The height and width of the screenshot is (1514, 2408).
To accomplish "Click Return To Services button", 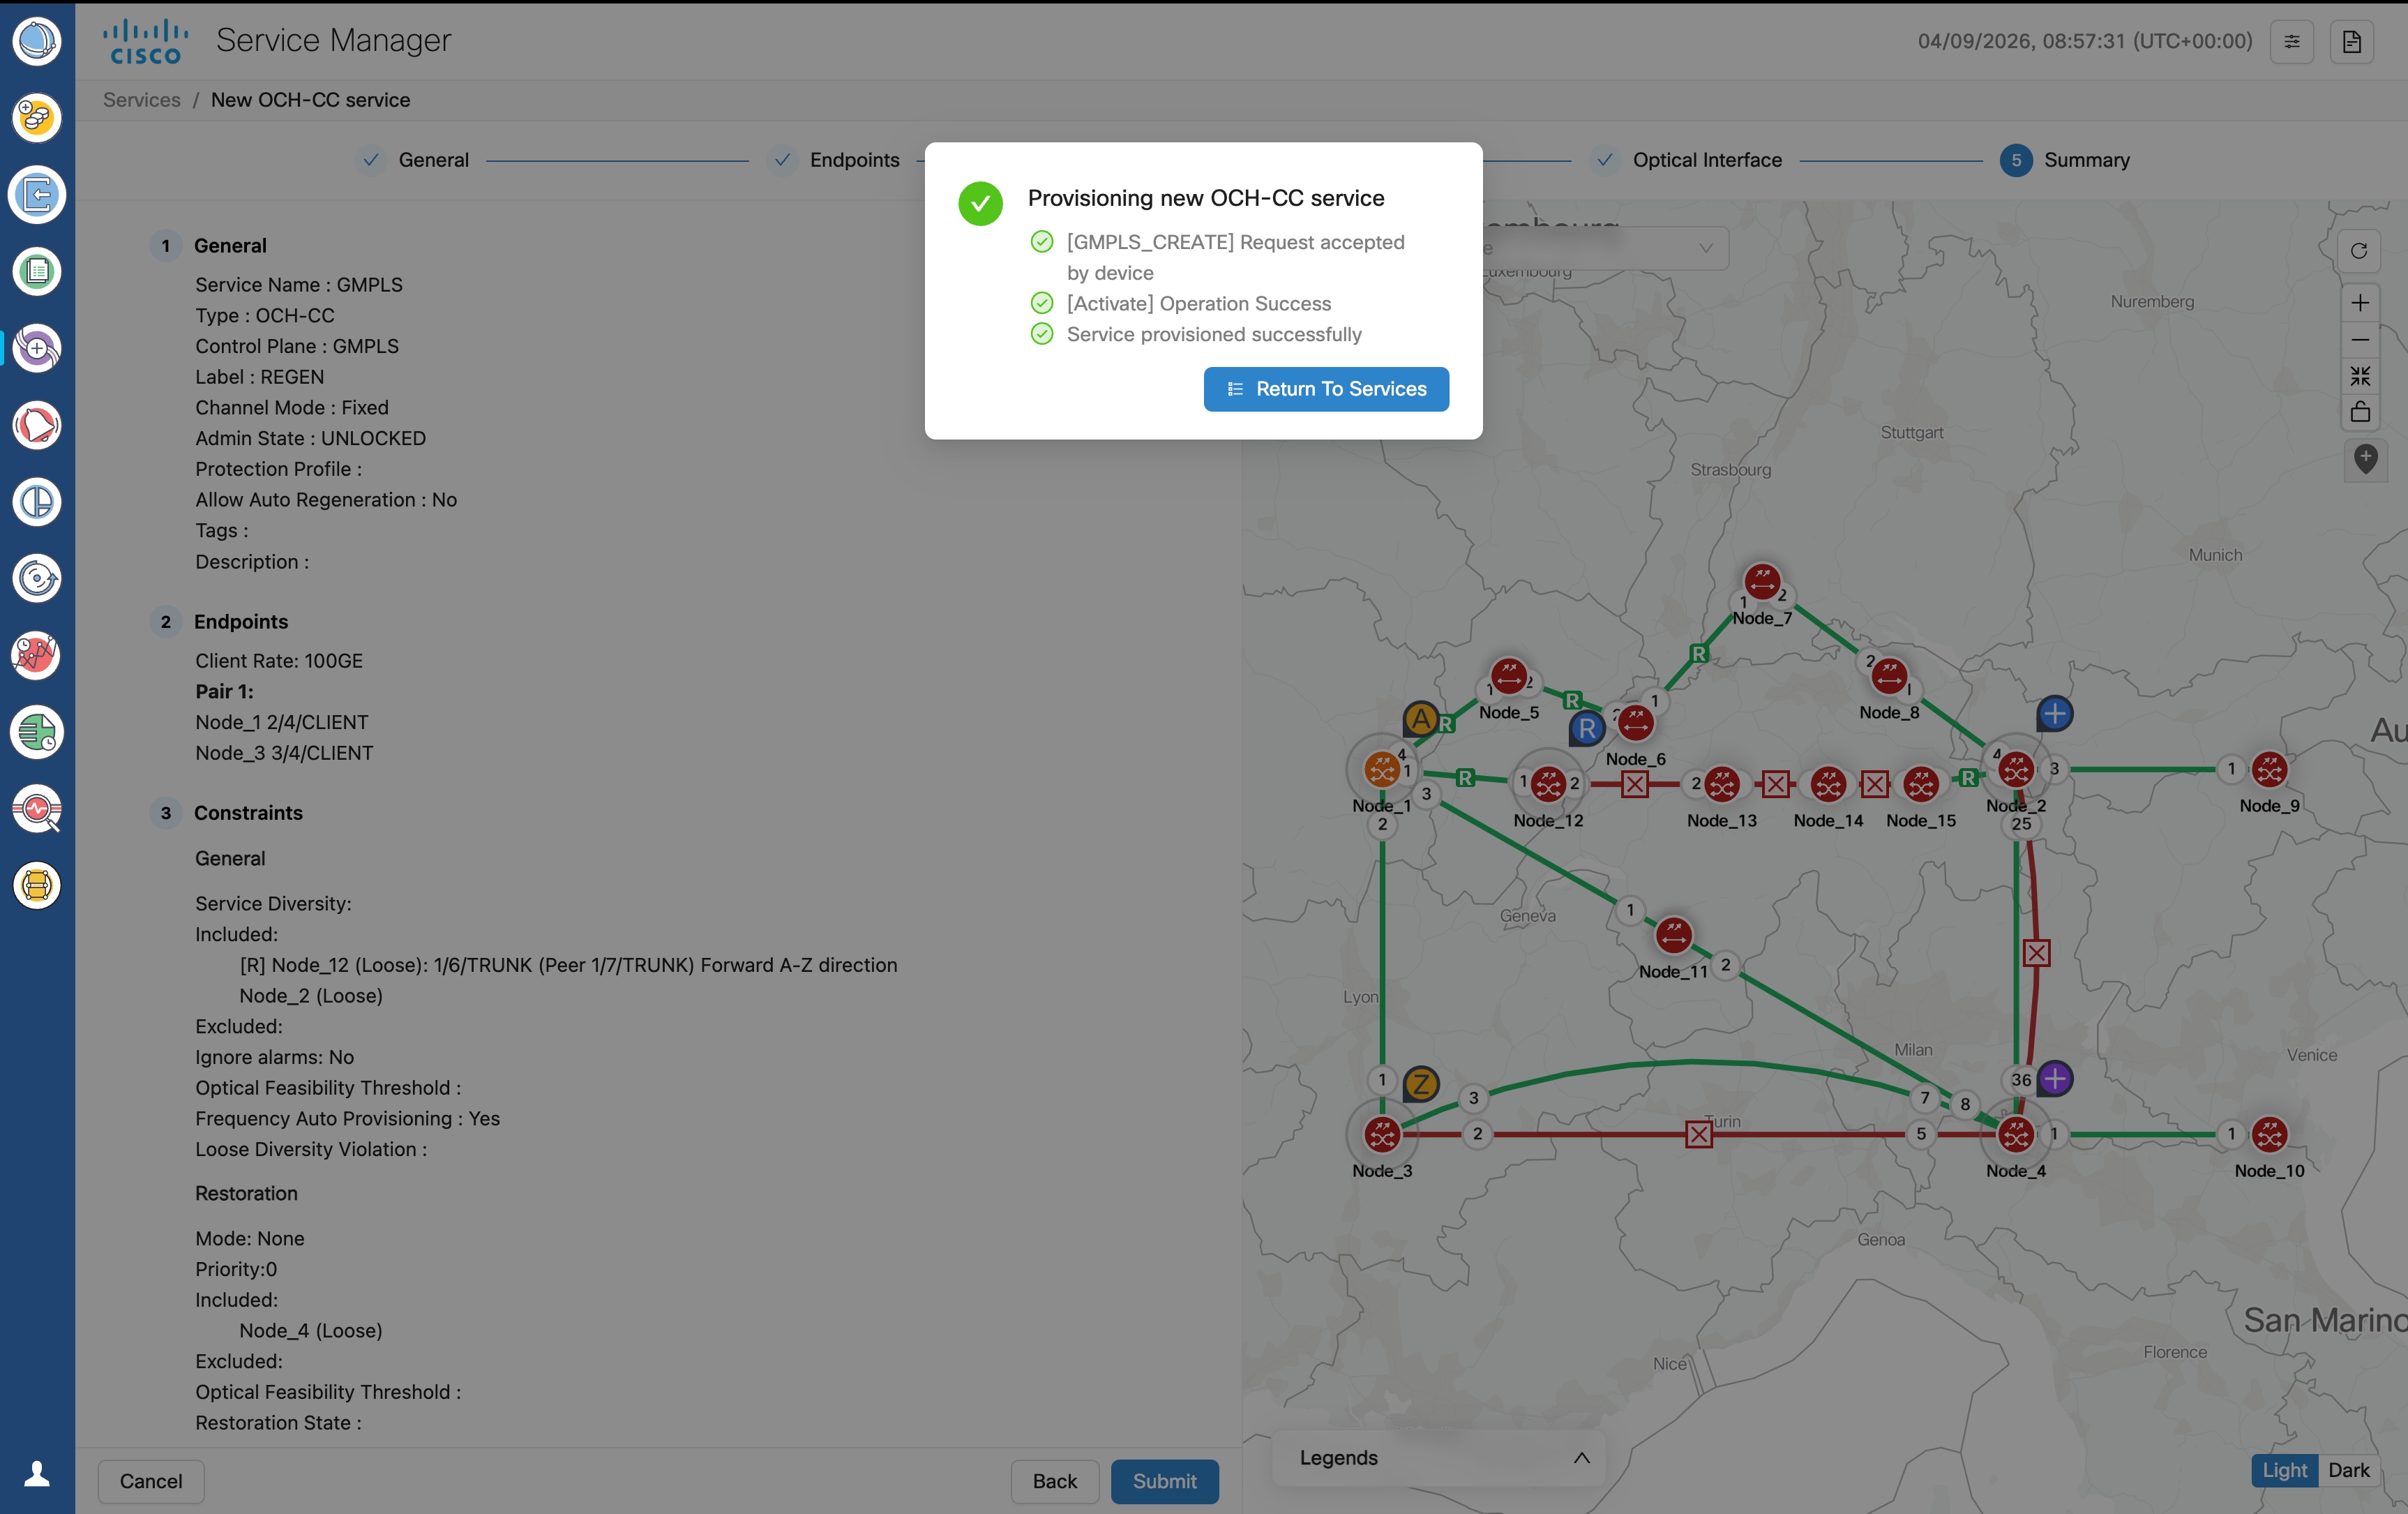I will 1326,389.
